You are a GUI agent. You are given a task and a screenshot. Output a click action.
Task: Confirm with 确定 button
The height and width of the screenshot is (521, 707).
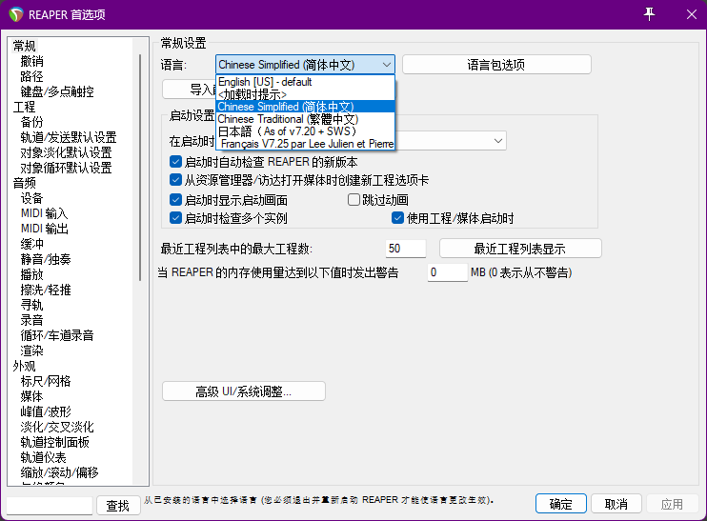(x=561, y=504)
